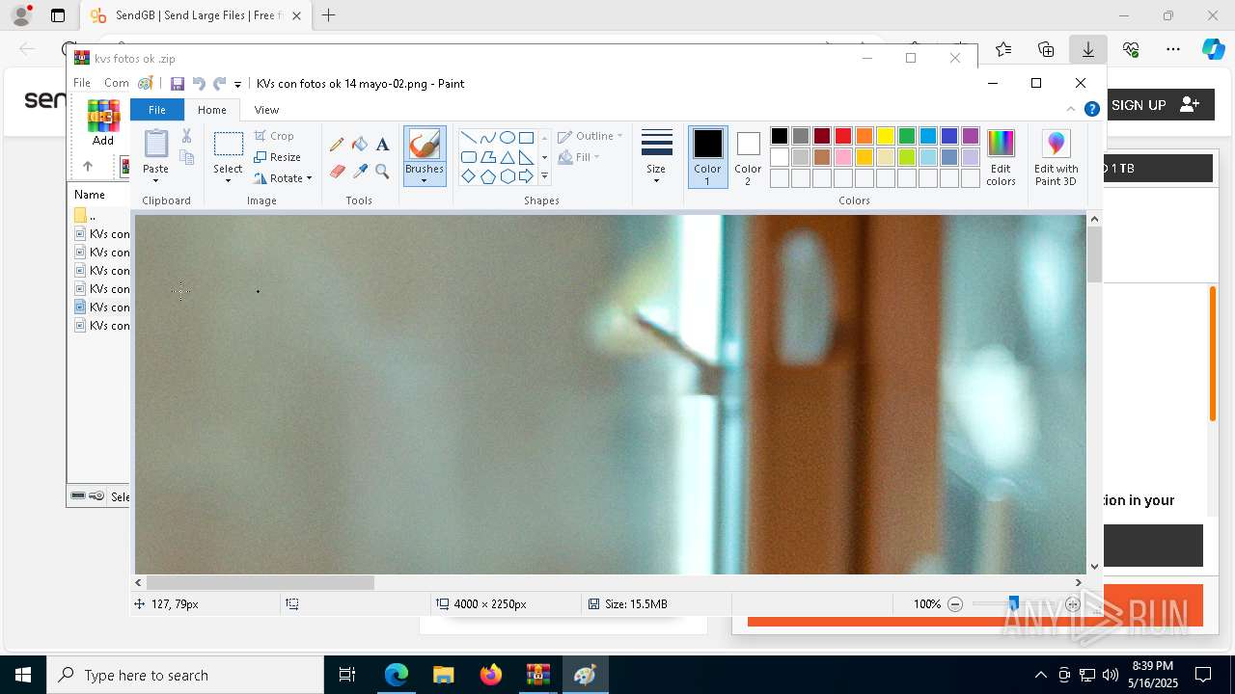1235x694 pixels.
Task: Click the rectangular Select tool icon
Action: (228, 145)
